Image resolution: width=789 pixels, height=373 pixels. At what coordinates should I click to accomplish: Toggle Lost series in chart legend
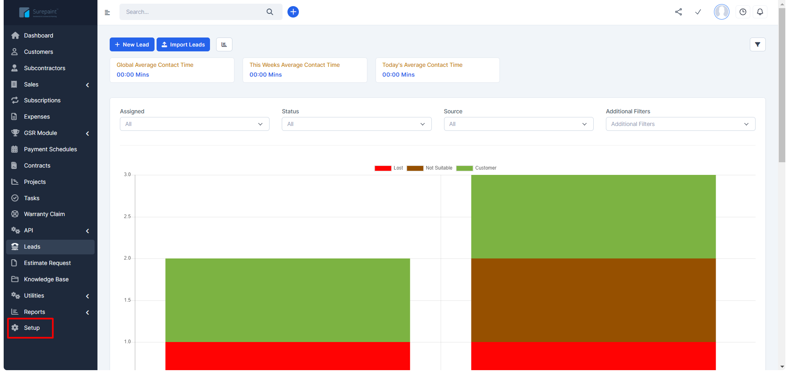coord(389,168)
